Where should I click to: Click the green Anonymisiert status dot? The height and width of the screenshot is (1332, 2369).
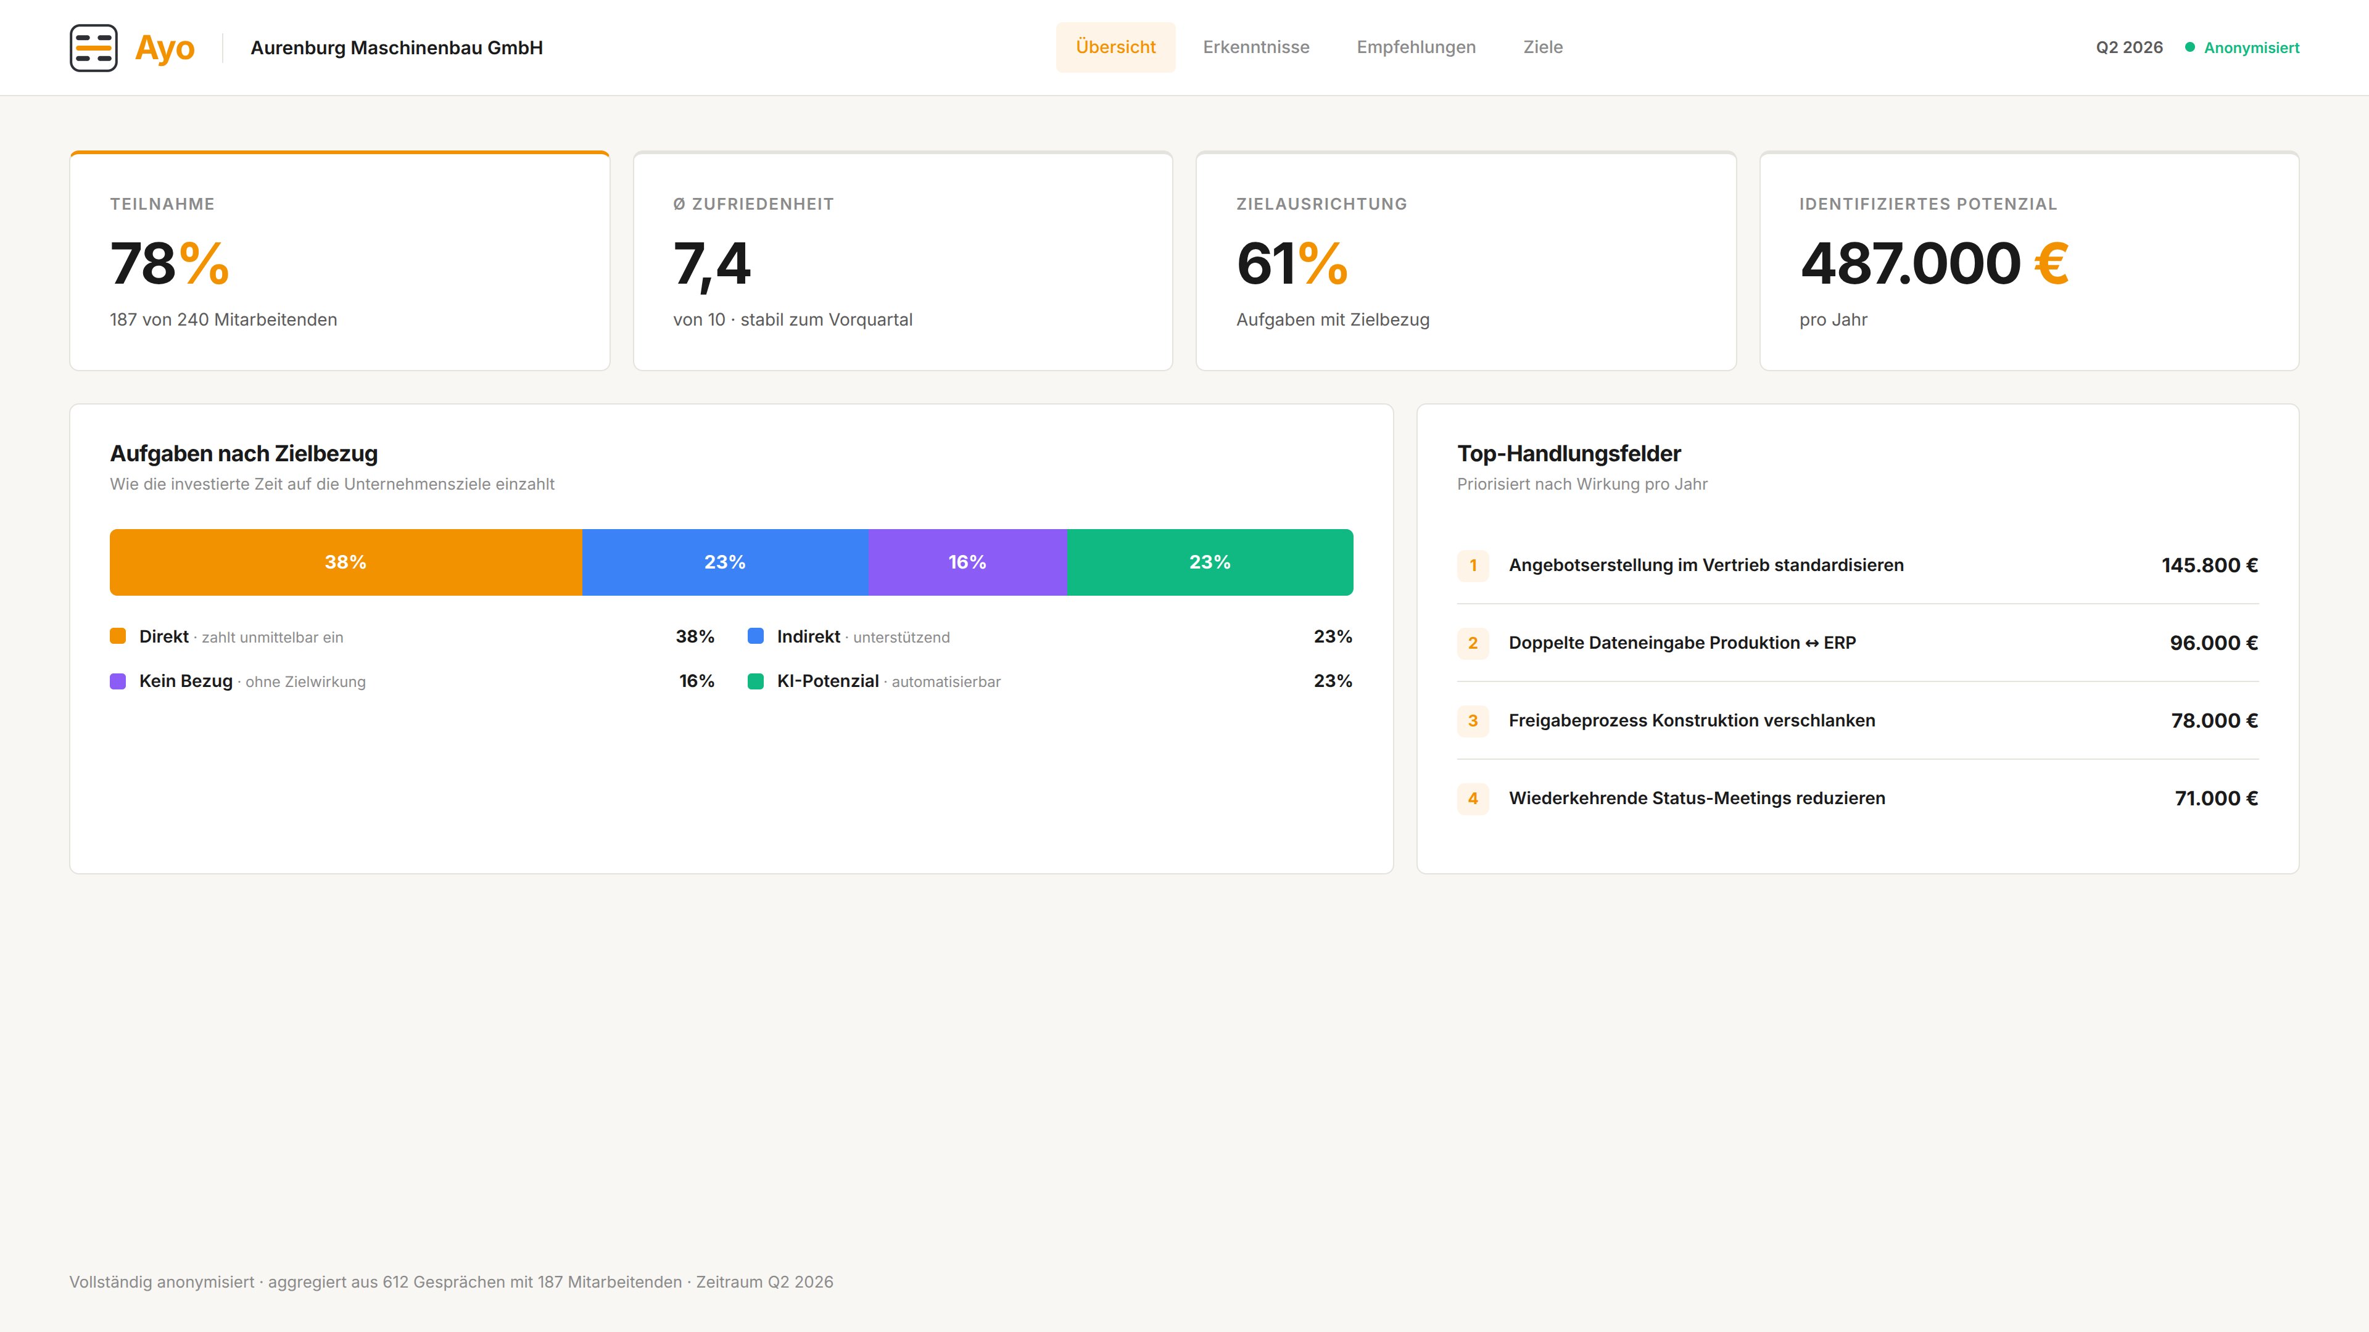point(2189,48)
